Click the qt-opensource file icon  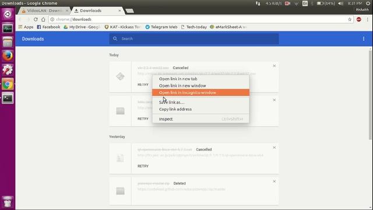click(121, 158)
